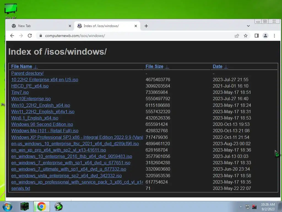Click Windows Me (101 - Retail Full).iso
The height and width of the screenshot is (212, 282).
click(x=45, y=131)
